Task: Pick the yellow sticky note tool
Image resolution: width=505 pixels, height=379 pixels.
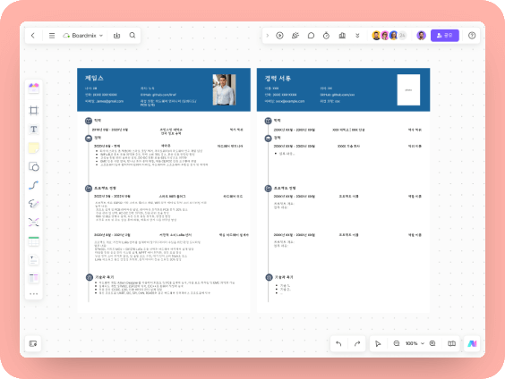Action: [x=33, y=147]
